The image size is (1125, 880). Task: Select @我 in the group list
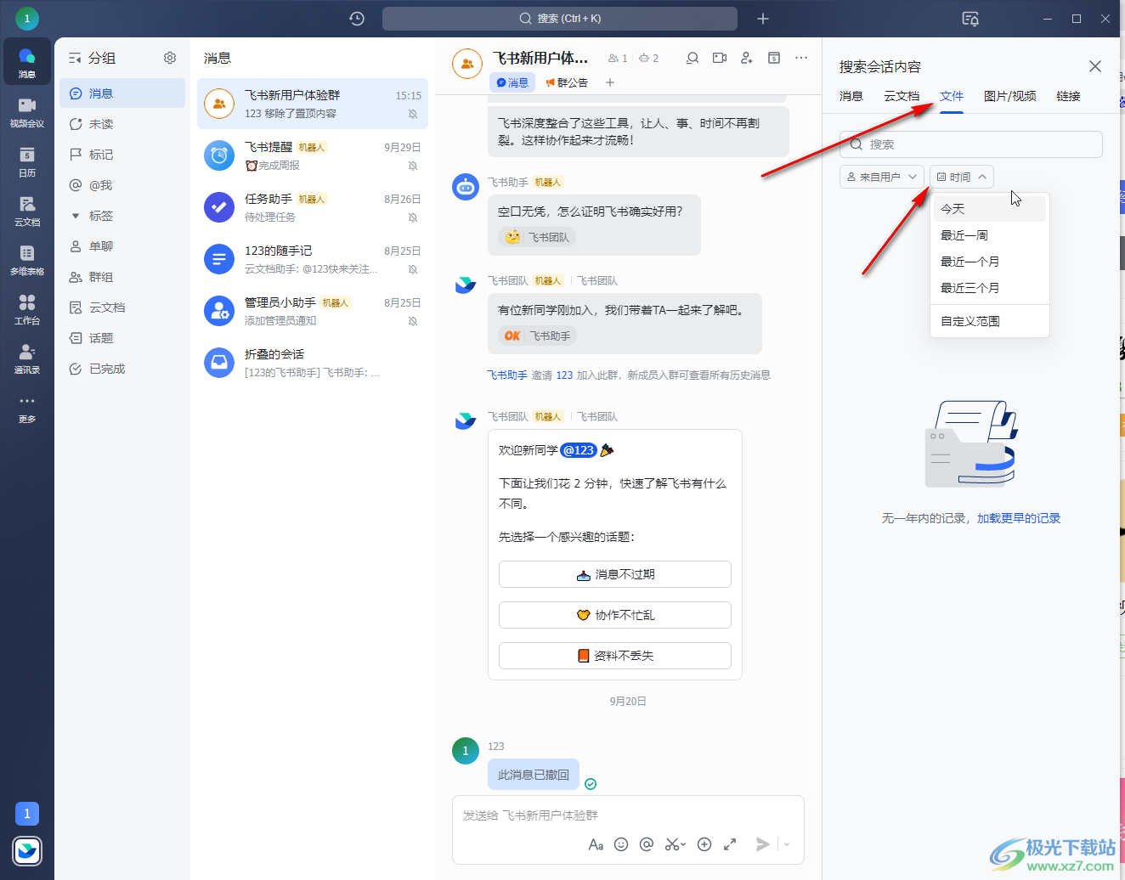tap(122, 185)
